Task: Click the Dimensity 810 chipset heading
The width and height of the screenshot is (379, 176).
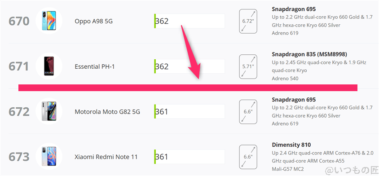Action: click(x=291, y=145)
